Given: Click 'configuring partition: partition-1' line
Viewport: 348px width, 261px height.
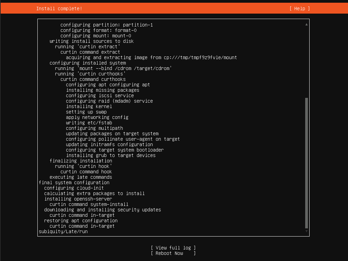Looking at the screenshot, I should [x=106, y=25].
